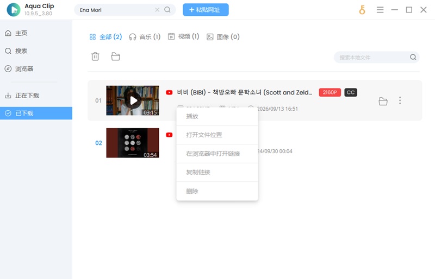Choose 复制链接 from context menu

click(x=217, y=172)
